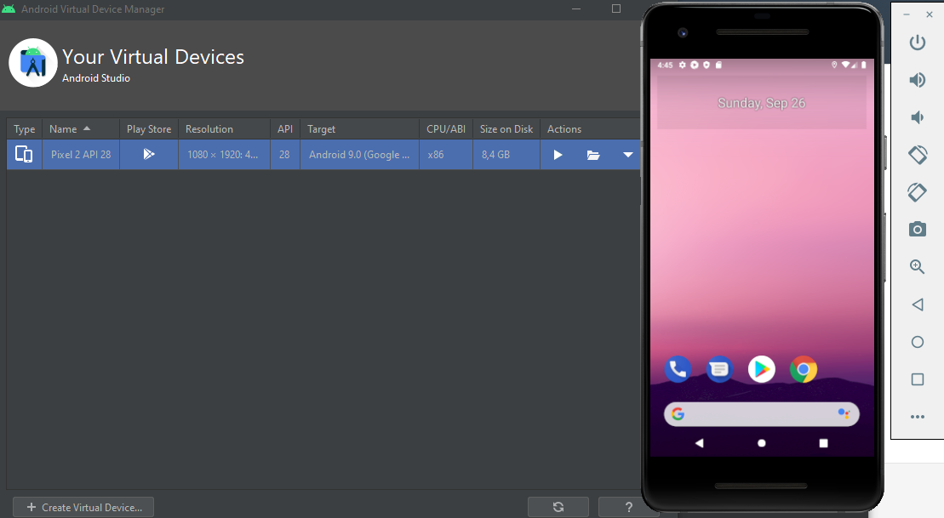Click the CPU/ABI column header
This screenshot has width=944, height=518.
446,128
